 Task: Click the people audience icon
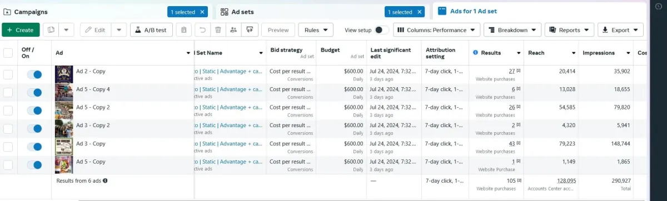234,30
